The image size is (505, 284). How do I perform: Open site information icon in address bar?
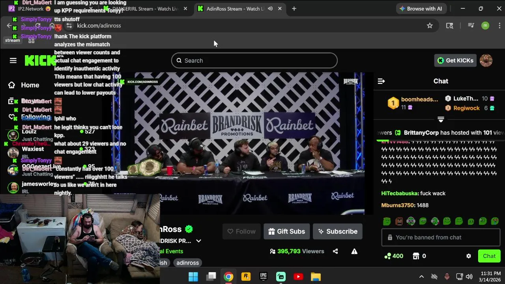69,26
